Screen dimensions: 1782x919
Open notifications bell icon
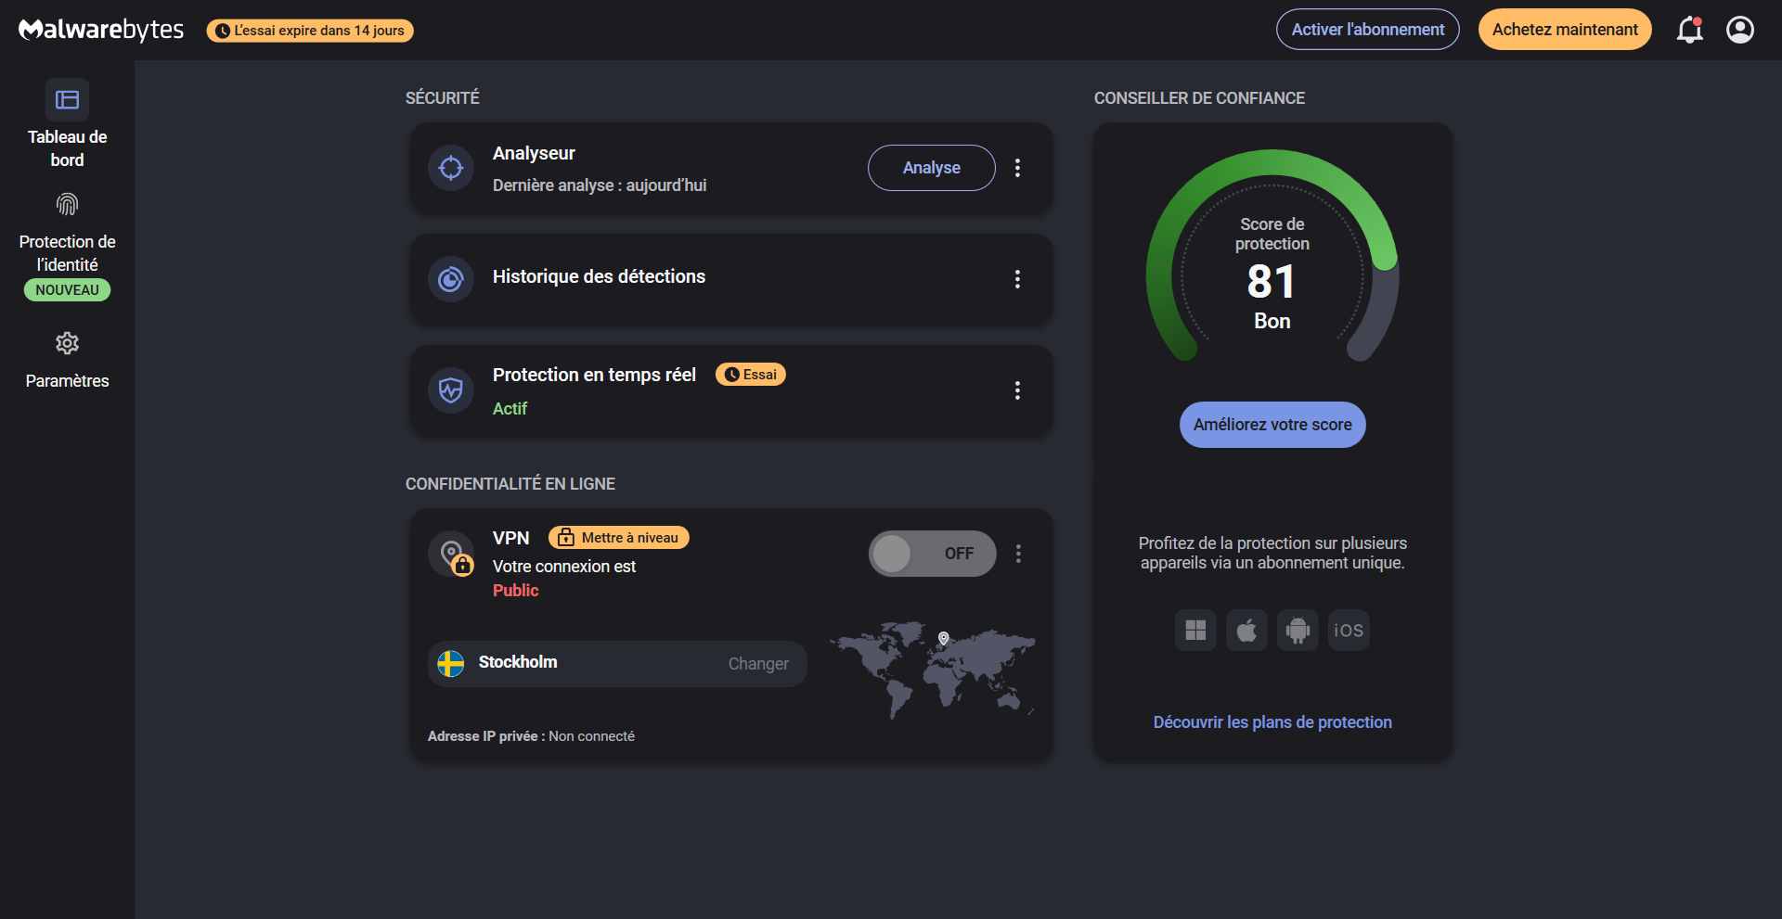[1689, 30]
